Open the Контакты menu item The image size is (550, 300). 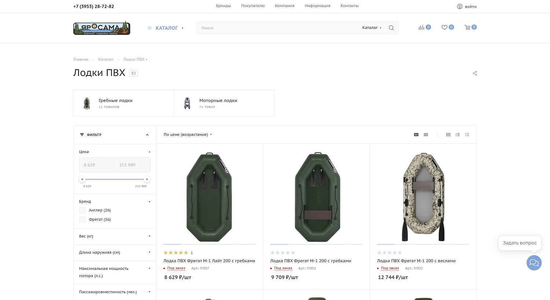click(x=349, y=6)
